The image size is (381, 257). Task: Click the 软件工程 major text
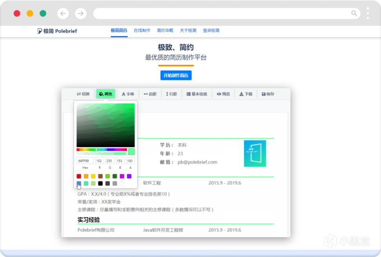point(152,183)
